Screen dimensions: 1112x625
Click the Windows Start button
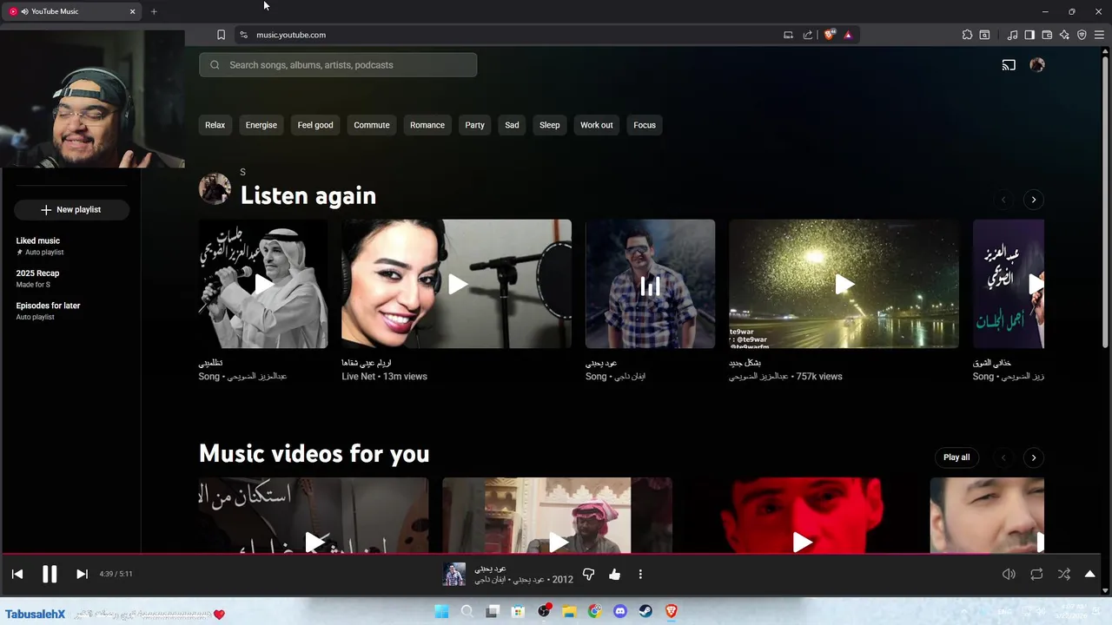click(x=441, y=611)
